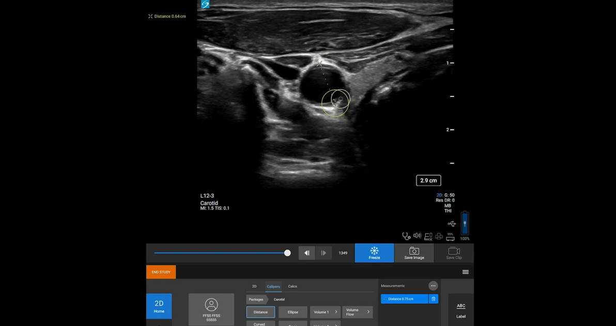This screenshot has height=326, width=616.
Task: Delete the Distance 0.75 cm measurement
Action: click(433, 299)
